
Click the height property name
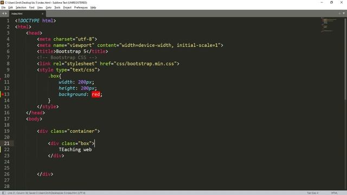(67, 88)
